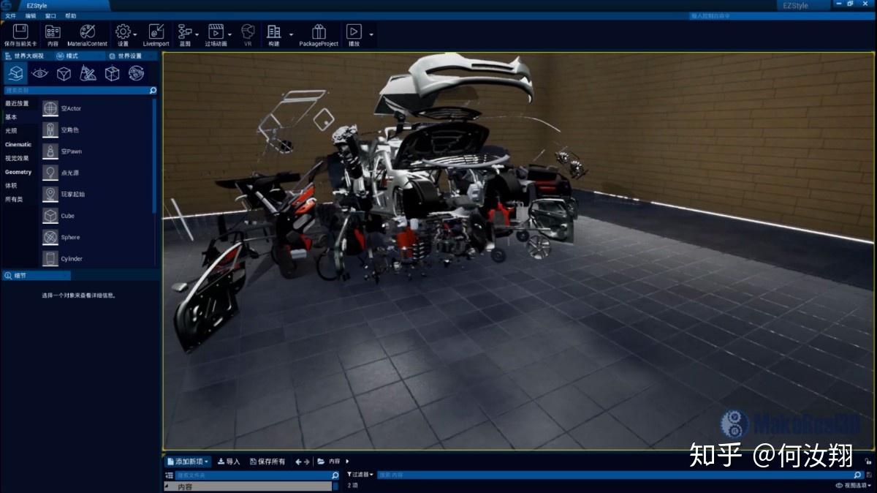Expand the 设置 settings dropdown arrow

[x=134, y=34]
